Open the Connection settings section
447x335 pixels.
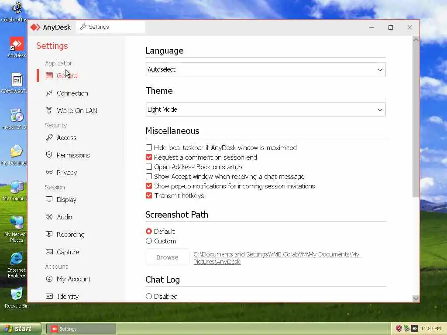(72, 93)
